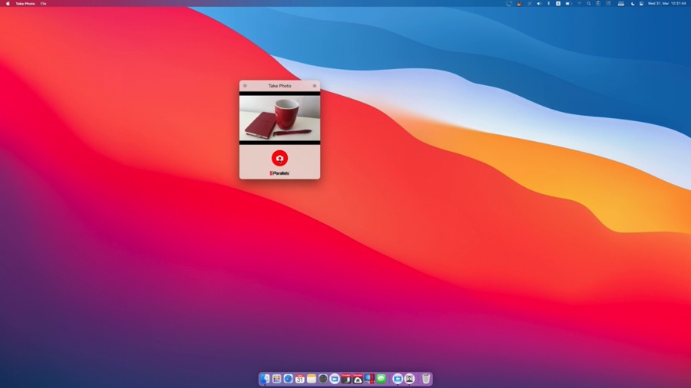Open Launchpad from the Dock
This screenshot has width=691, height=388.
click(x=276, y=379)
